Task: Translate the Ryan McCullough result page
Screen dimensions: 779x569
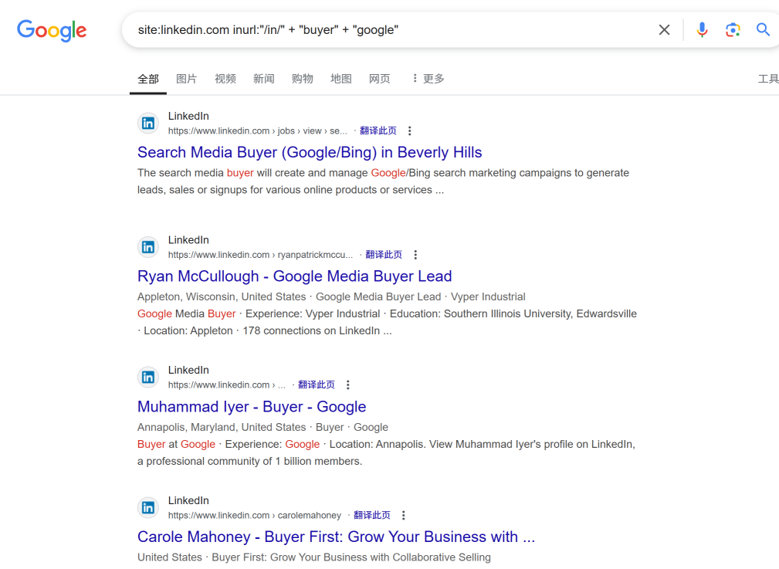Action: (384, 255)
